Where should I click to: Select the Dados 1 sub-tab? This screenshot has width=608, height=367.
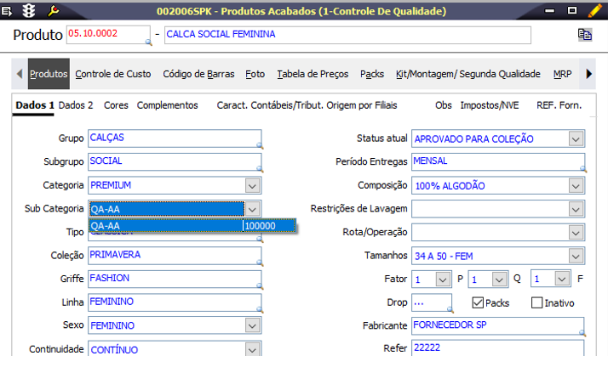[35, 105]
